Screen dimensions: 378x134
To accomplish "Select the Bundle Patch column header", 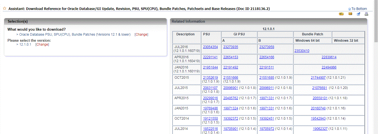I will 313,35.
